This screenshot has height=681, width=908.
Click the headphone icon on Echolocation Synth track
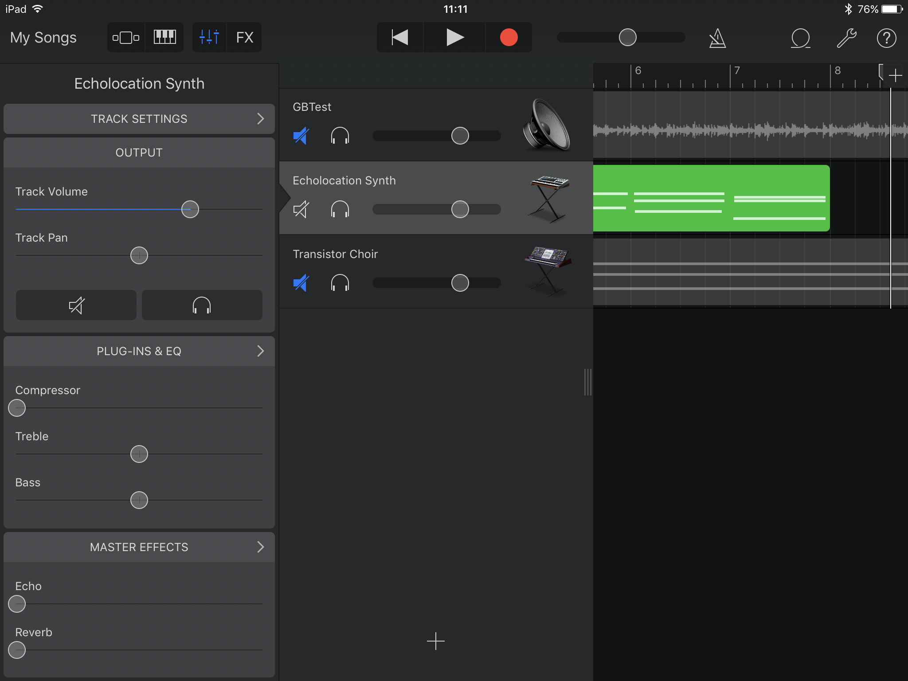[x=341, y=210]
